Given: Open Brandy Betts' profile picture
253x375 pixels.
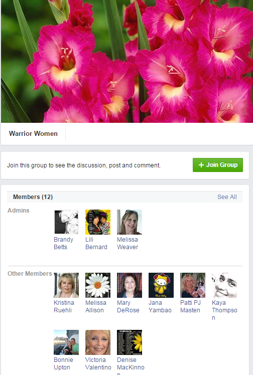Looking at the screenshot, I should click(66, 222).
